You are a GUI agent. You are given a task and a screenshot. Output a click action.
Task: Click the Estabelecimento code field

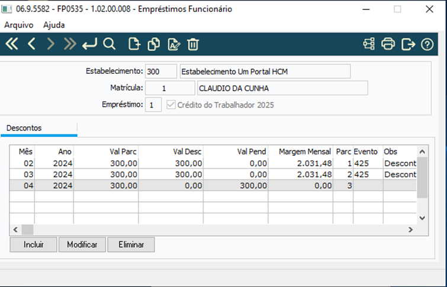point(160,71)
